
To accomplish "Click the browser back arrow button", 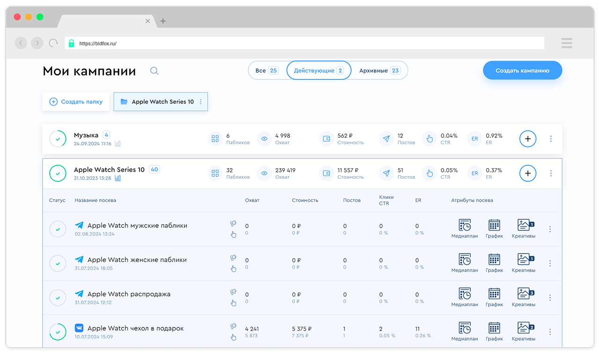I will pyautogui.click(x=21, y=43).
